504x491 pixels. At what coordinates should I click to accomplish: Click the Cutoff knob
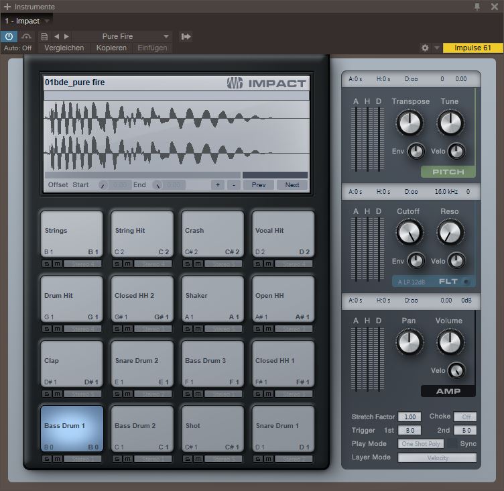coord(409,233)
